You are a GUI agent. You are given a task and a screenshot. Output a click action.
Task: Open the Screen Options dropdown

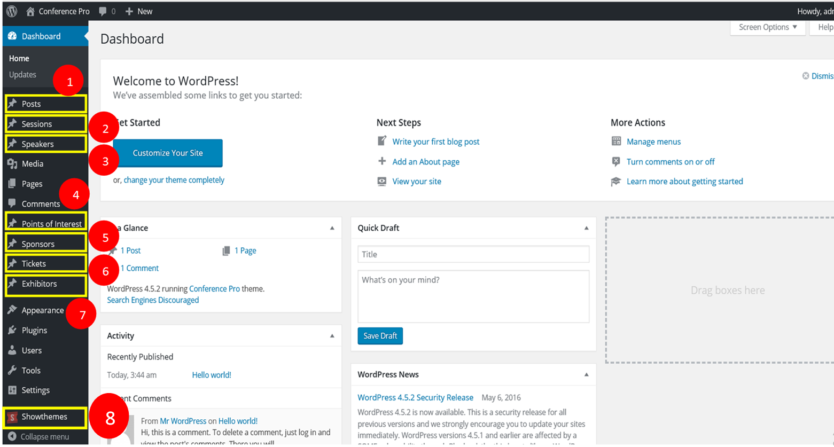pos(768,27)
